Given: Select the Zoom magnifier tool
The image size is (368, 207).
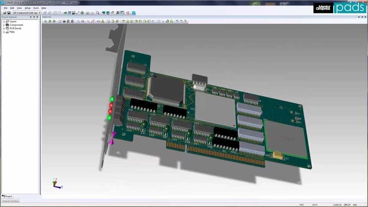Looking at the screenshot, I should 98,13.
